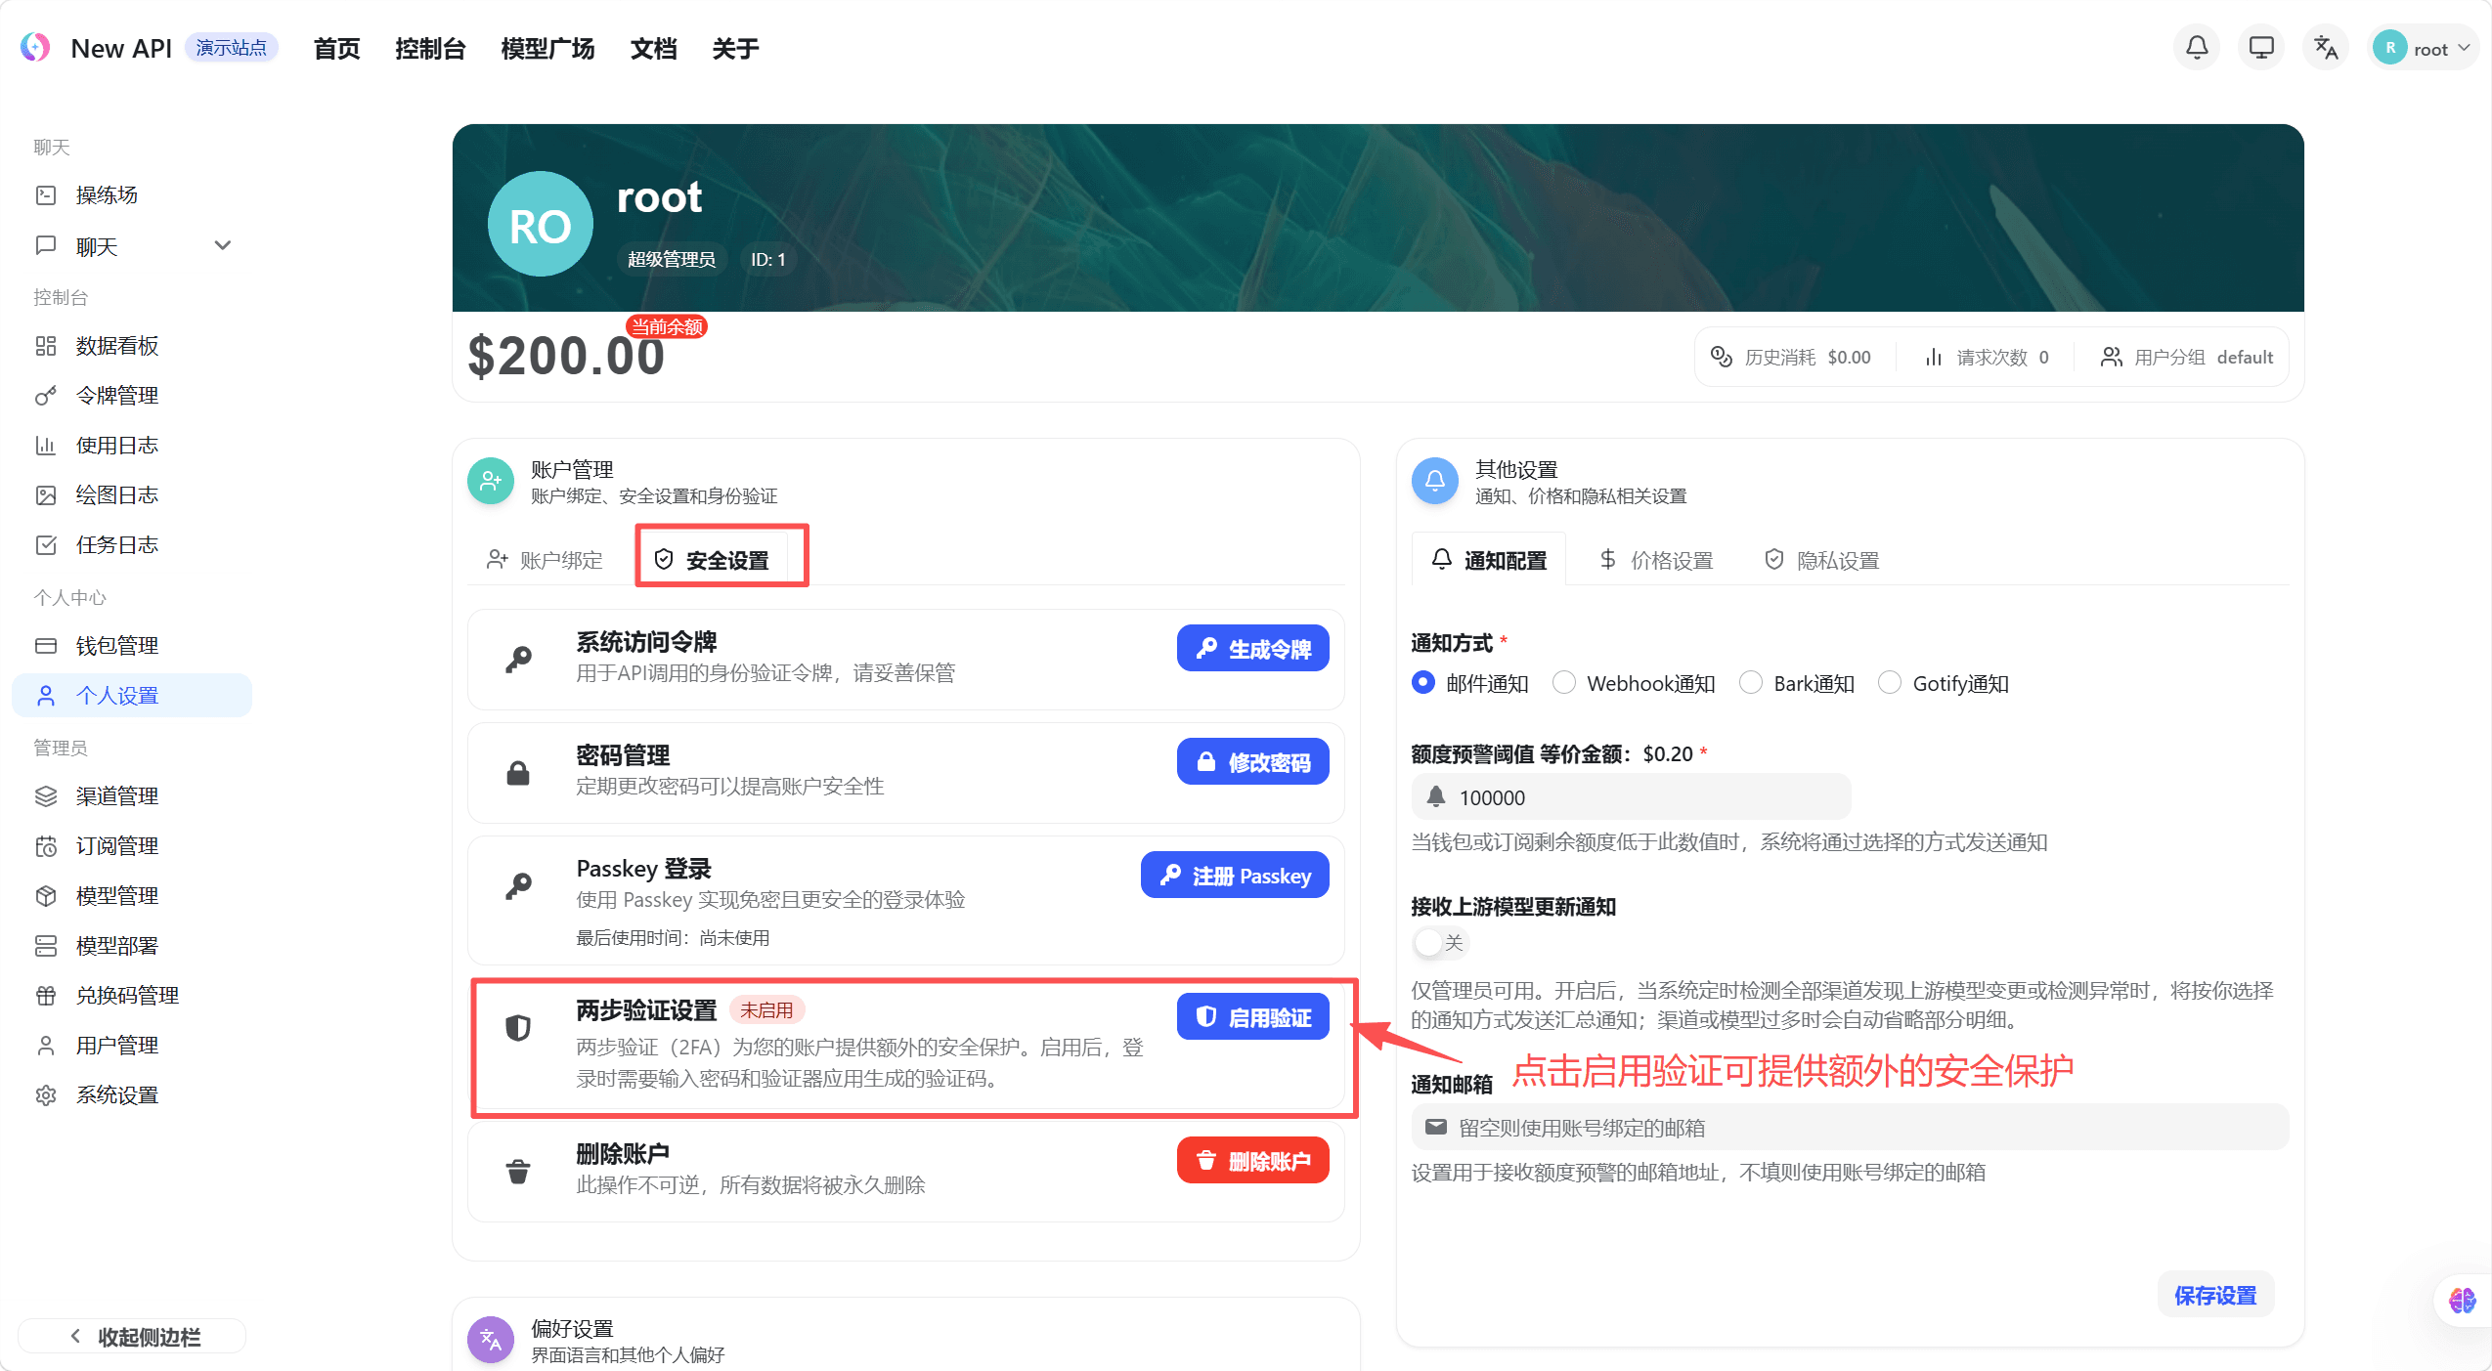Open 系统设置 using the gear icon
Image resolution: width=2492 pixels, height=1371 pixels.
click(46, 1094)
